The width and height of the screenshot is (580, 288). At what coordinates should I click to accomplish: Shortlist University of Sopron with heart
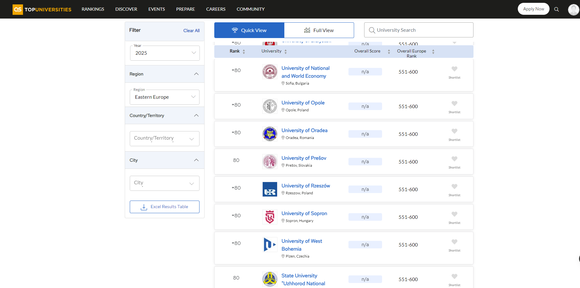pyautogui.click(x=454, y=214)
